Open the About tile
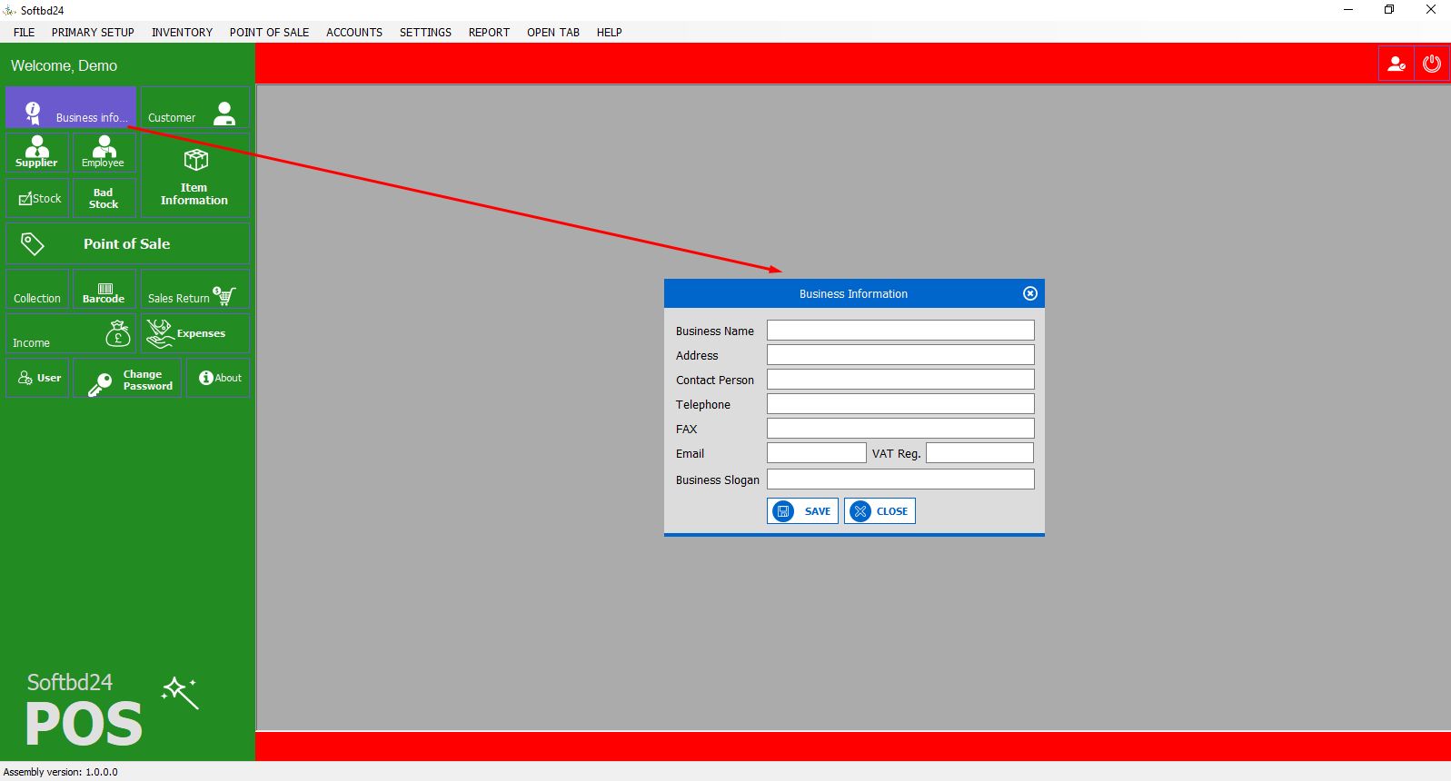The width and height of the screenshot is (1451, 781). [218, 378]
